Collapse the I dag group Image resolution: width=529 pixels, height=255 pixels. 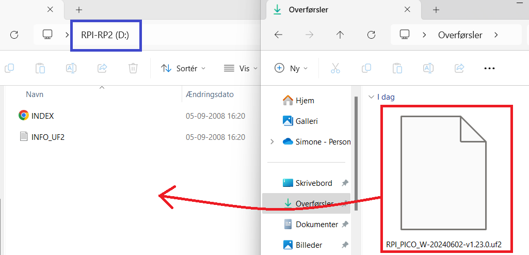(372, 97)
